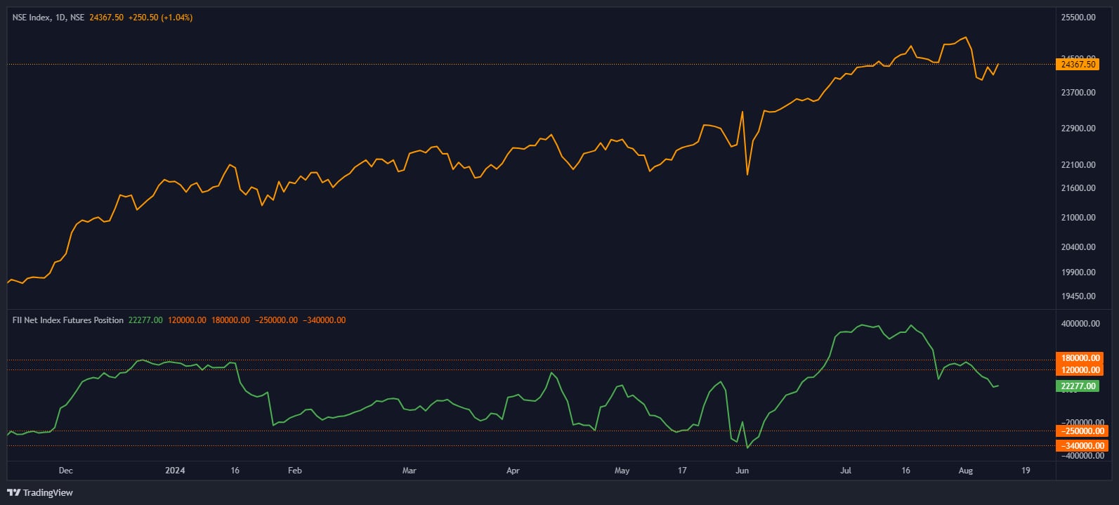Viewport: 1119px width, 505px height.
Task: Click the 25500.00 price scale label
Action: 1078,18
